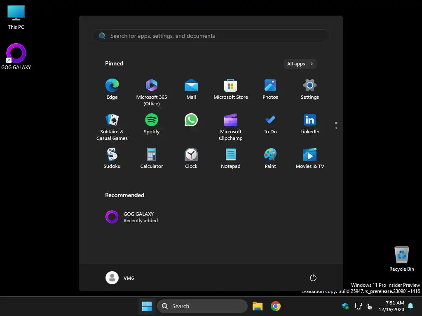Screen dimensions: 422x316
Task: Open the Mail app
Action: 191,89
